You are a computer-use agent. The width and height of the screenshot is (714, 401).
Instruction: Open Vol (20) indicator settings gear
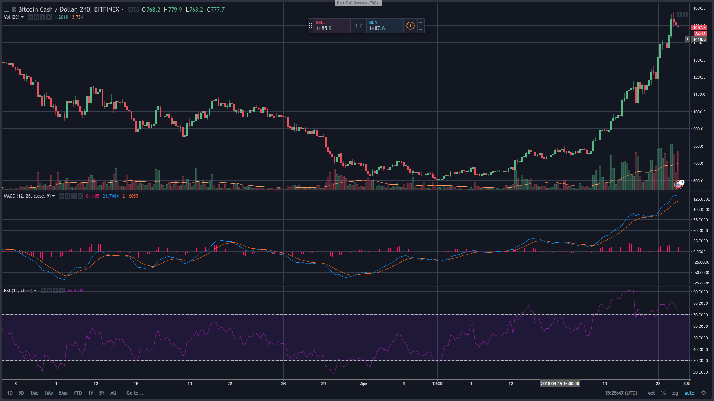click(x=36, y=17)
